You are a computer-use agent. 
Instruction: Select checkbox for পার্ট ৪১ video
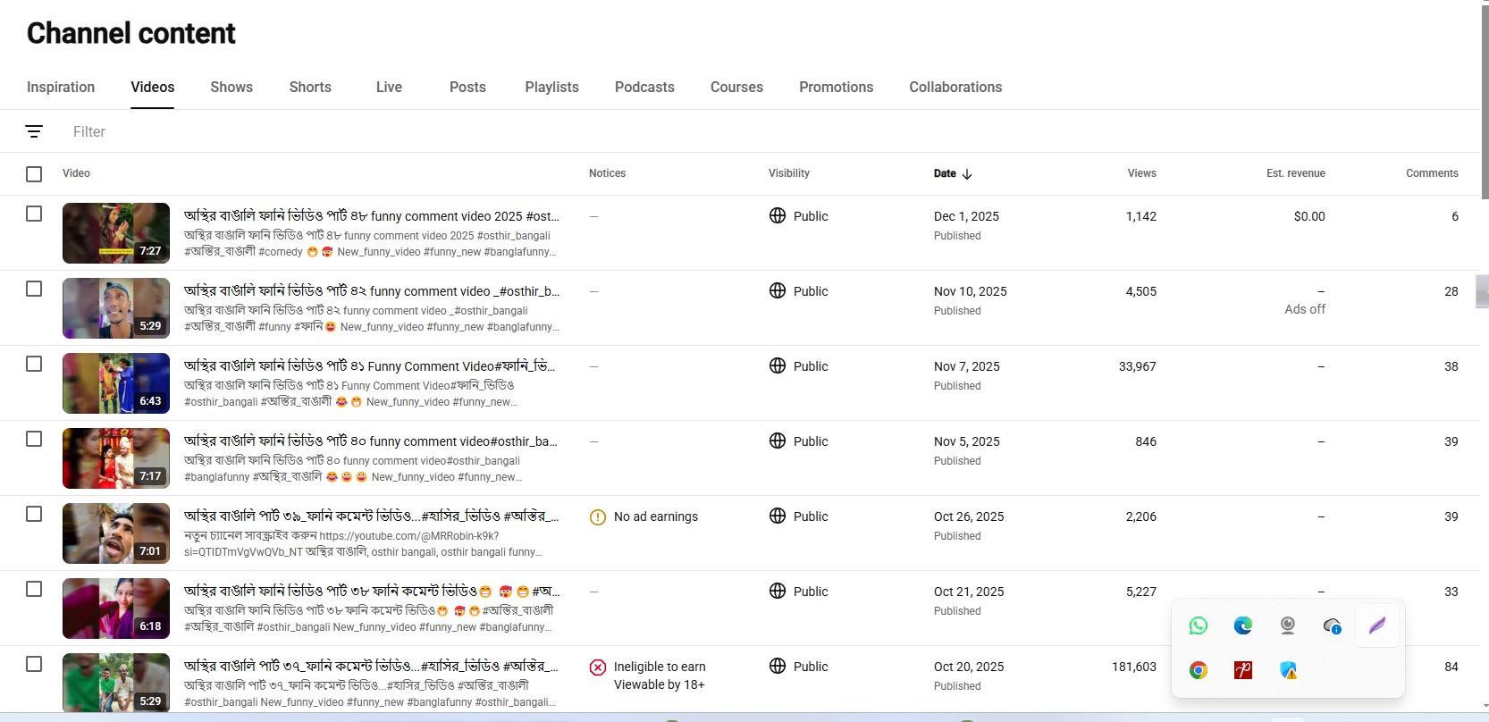click(x=34, y=364)
